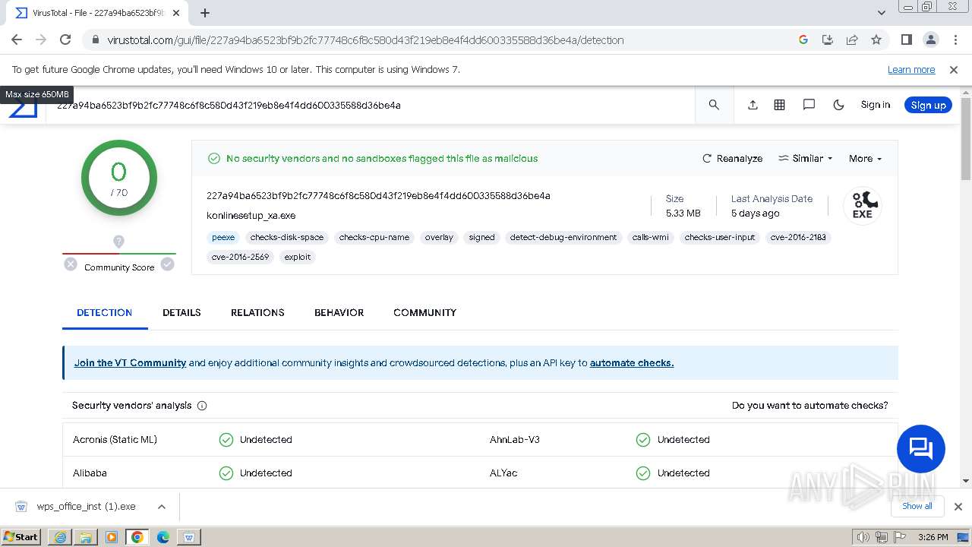Open the Windows Start menu
The height and width of the screenshot is (547, 972).
21,536
